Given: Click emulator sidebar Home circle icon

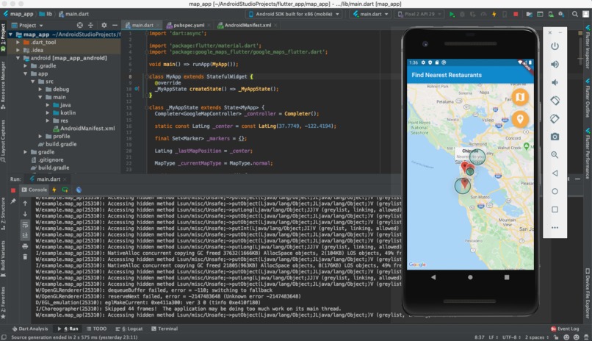Looking at the screenshot, I should (x=555, y=191).
